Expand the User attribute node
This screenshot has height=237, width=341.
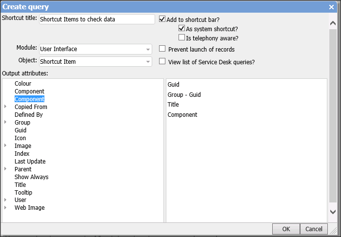[5, 200]
